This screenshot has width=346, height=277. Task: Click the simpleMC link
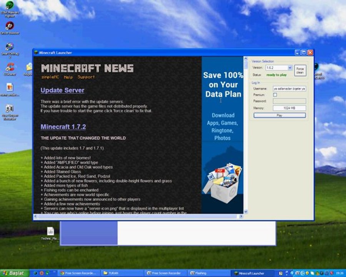(x=50, y=77)
